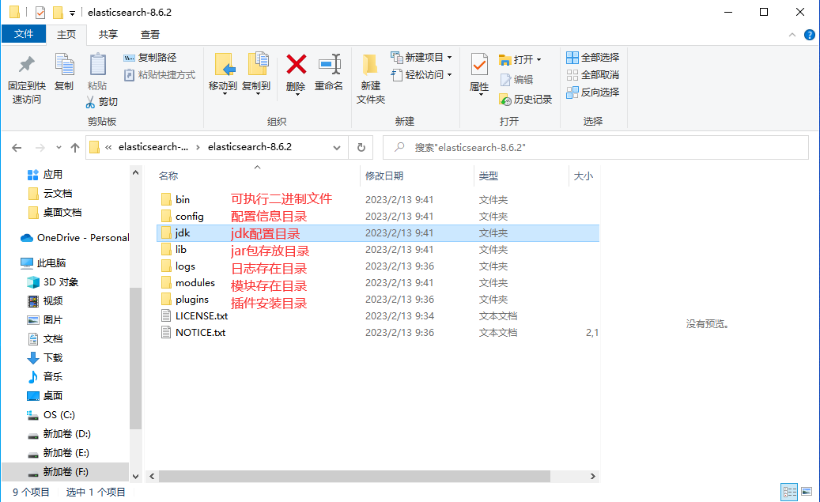
Task: Collapse the ribbon with the chevron
Action: coord(792,35)
